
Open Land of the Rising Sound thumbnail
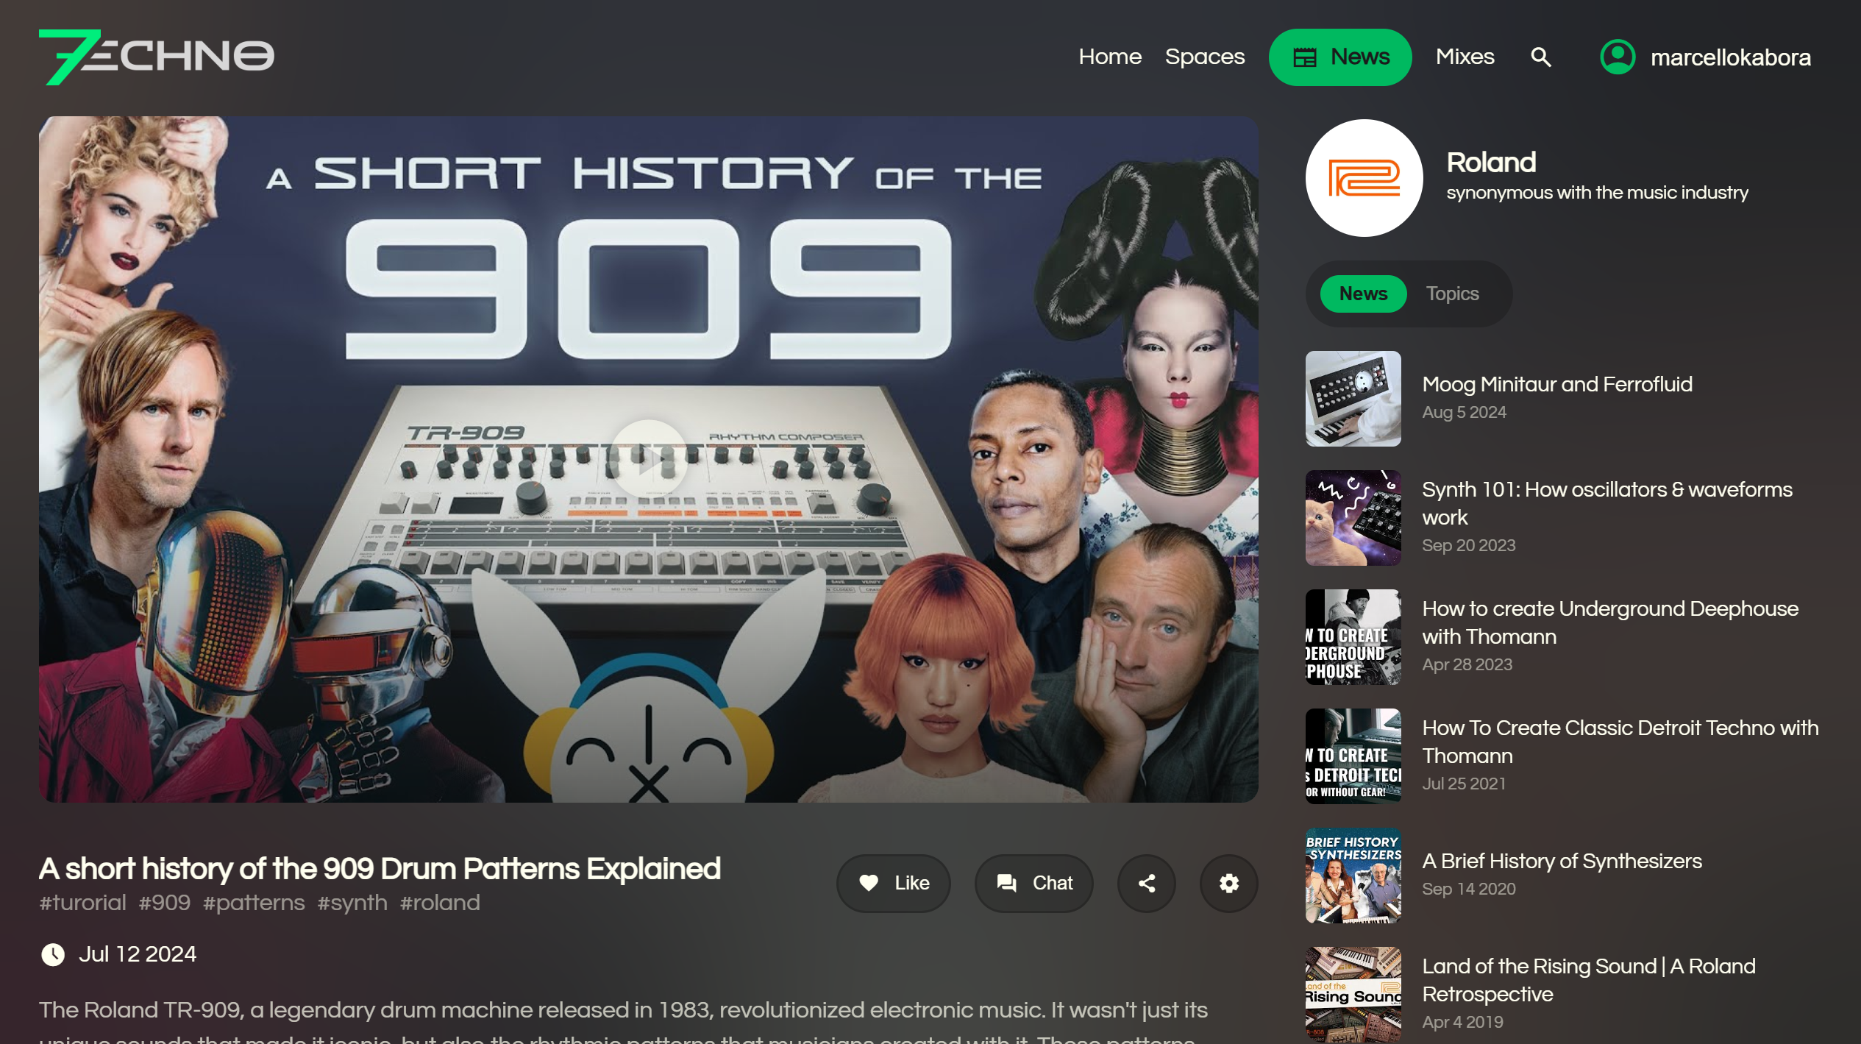coord(1353,994)
